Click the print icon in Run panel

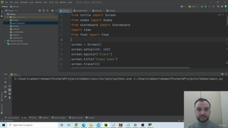click(10, 94)
